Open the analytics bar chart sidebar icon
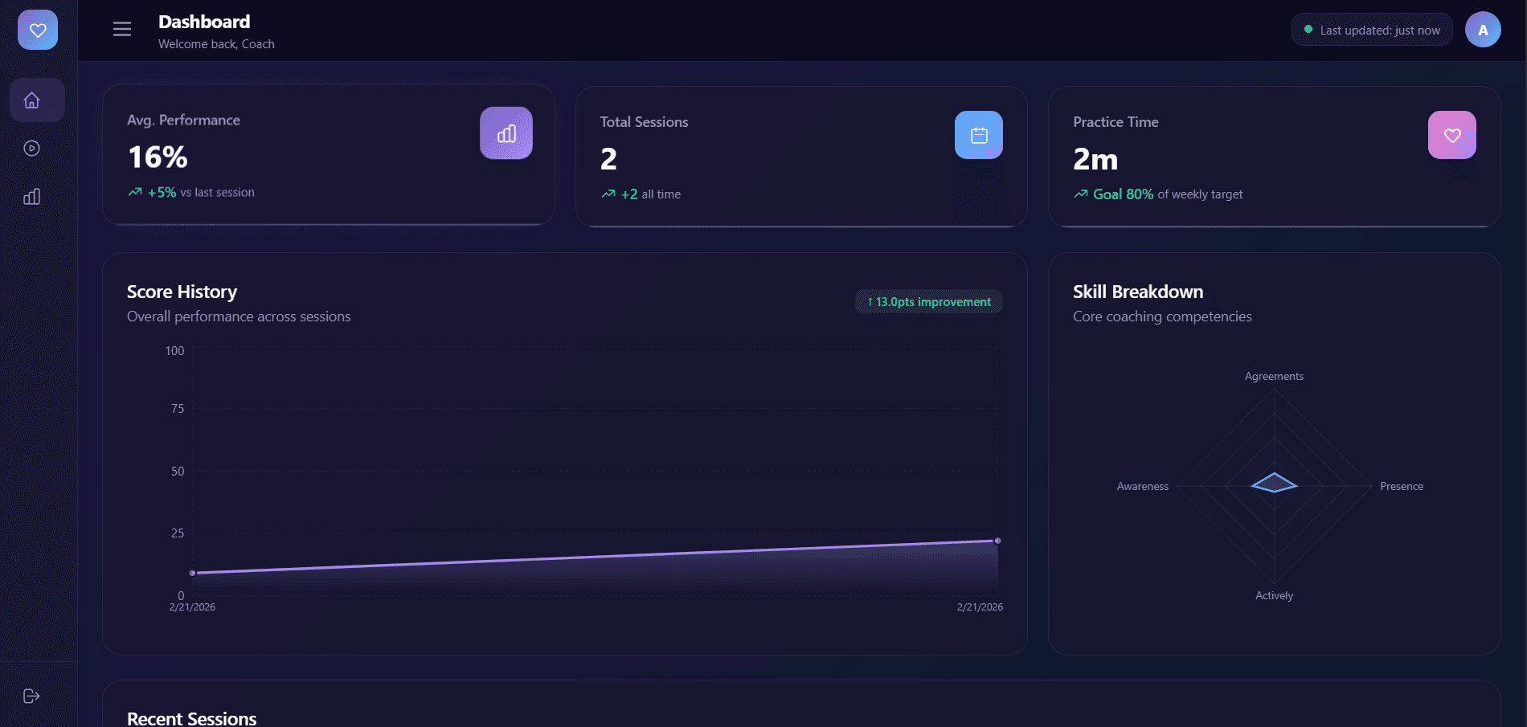The height and width of the screenshot is (727, 1527). coord(32,197)
